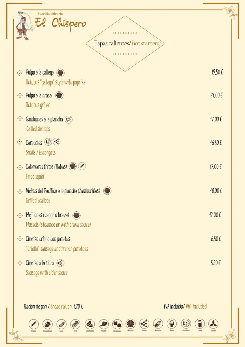Click the Leche milk bottle icon
Image resolution: width=245 pixels, height=347 pixels.
coord(200,324)
